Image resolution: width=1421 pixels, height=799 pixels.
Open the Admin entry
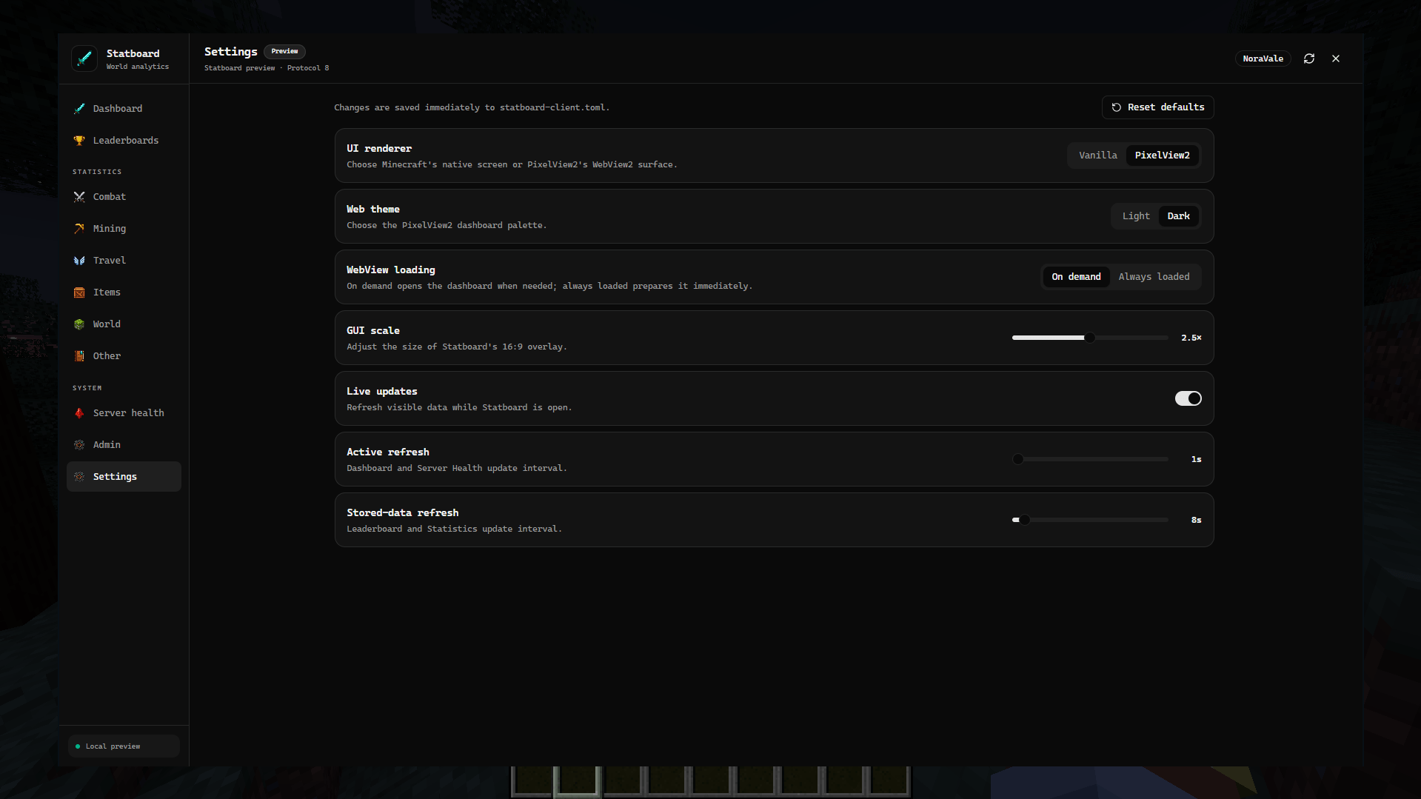[124, 445]
